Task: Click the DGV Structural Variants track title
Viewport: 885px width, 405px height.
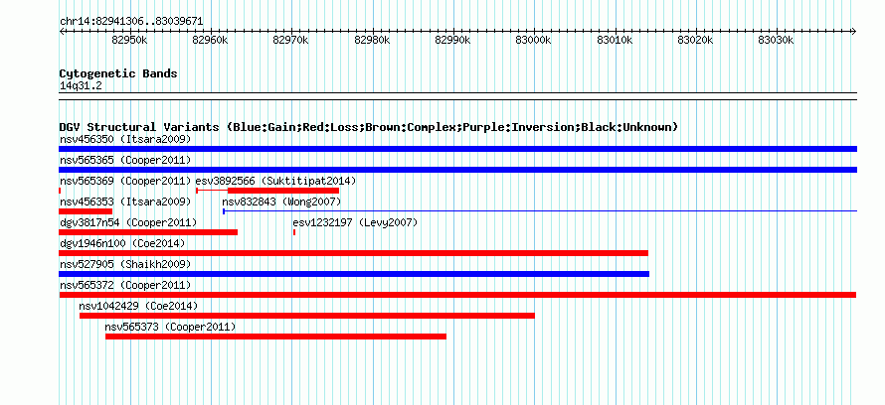Action: pos(369,127)
